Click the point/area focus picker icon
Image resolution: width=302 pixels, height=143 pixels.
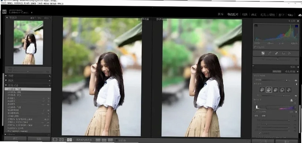[x=295, y=100]
